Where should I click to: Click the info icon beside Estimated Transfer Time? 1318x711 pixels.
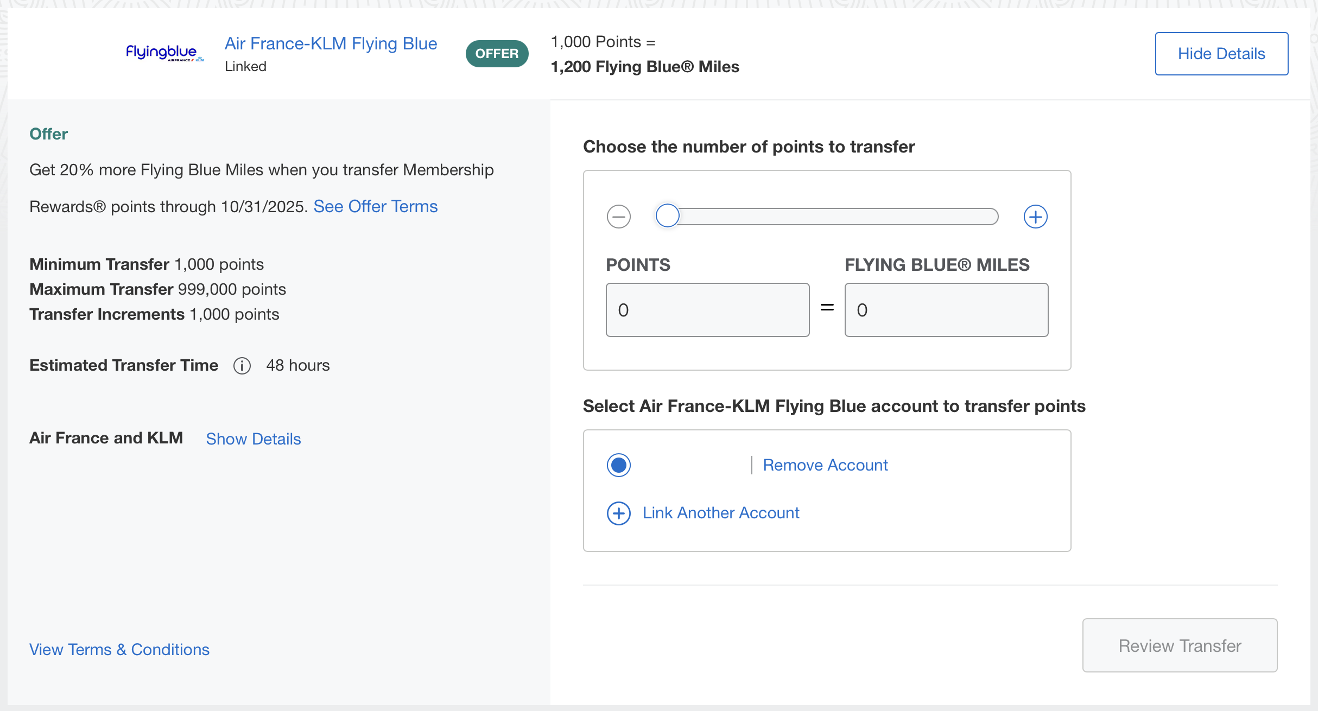pyautogui.click(x=242, y=366)
